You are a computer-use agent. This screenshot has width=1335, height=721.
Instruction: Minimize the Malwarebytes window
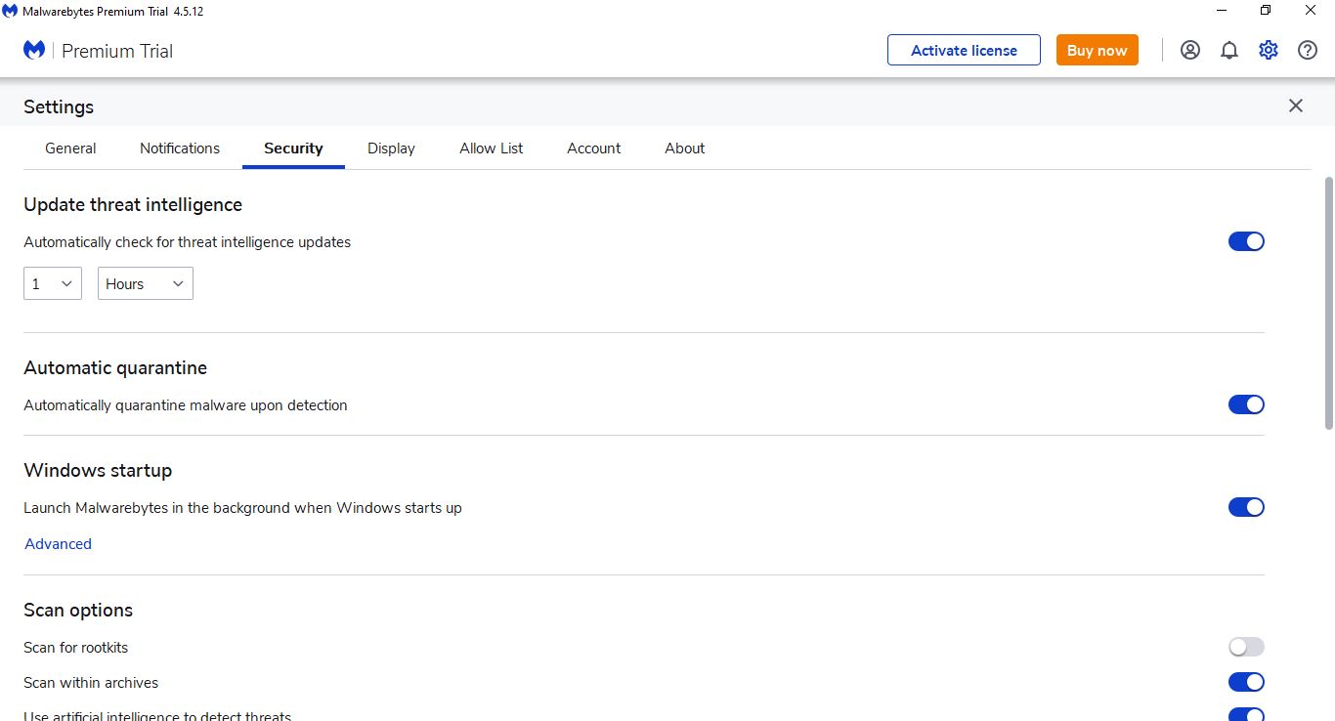click(1222, 11)
